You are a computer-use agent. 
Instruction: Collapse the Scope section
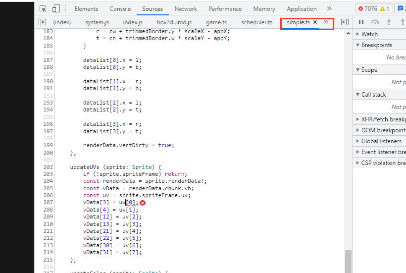(379, 70)
